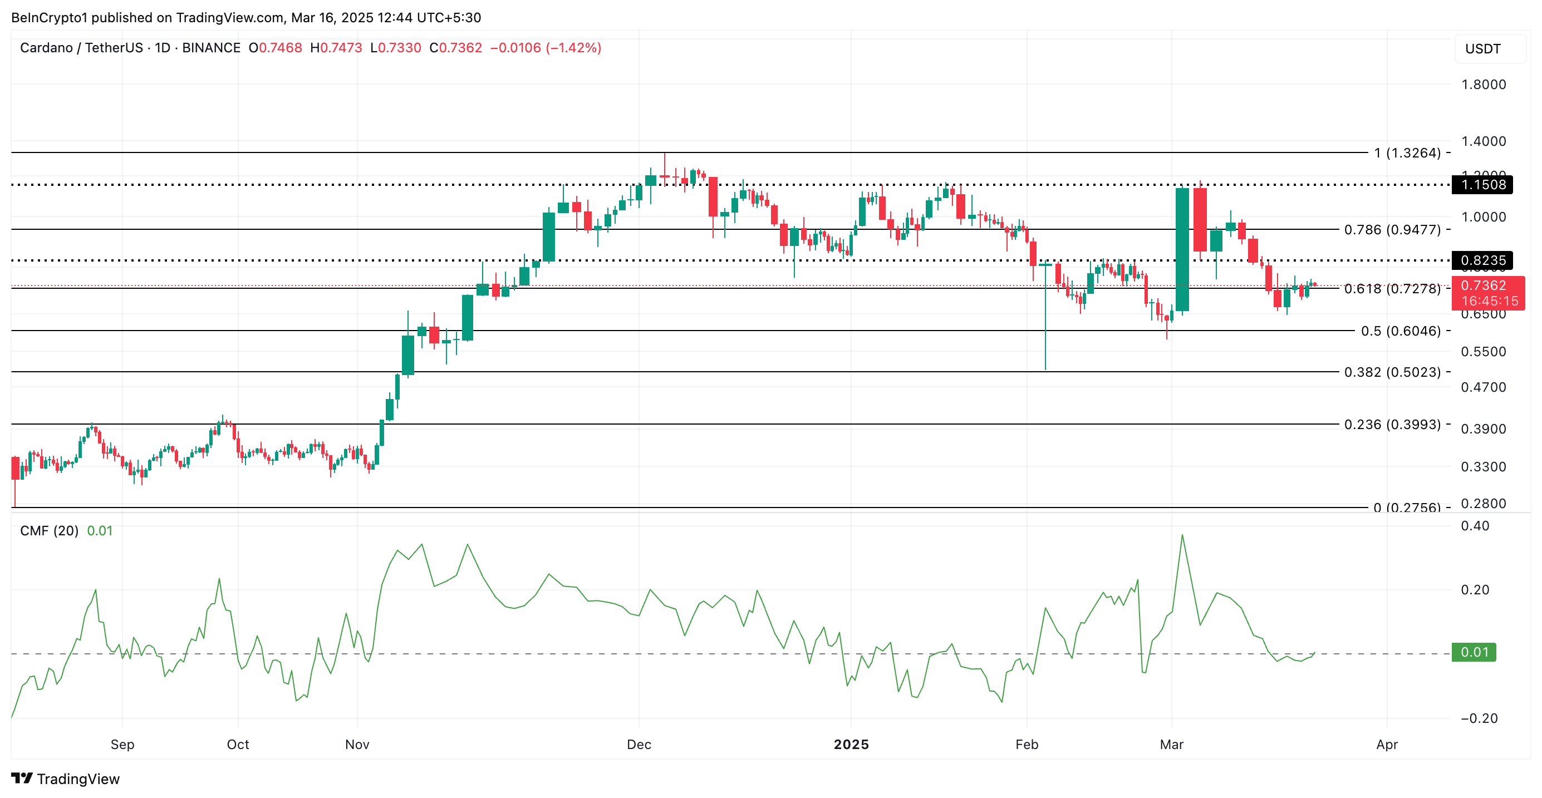Screen dimensions: 1542x798
Task: Select the 0.382 (0.5023) Fibonacci label
Action: pyautogui.click(x=1392, y=372)
